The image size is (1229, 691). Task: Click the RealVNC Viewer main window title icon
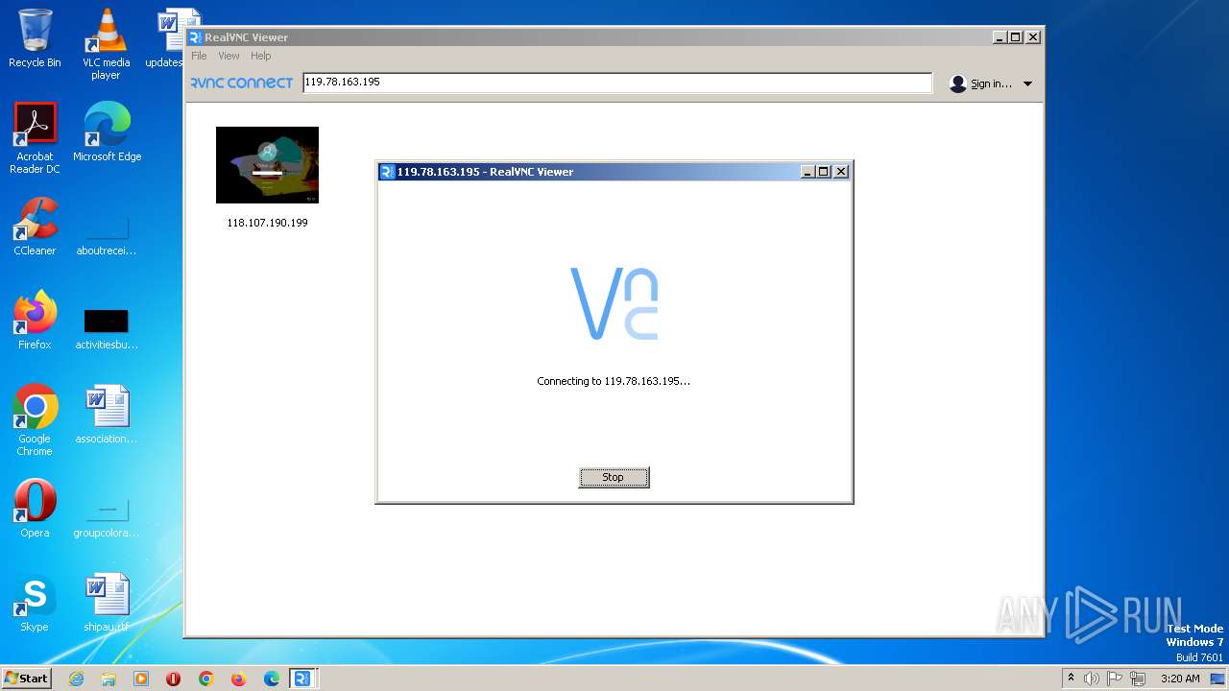point(195,37)
